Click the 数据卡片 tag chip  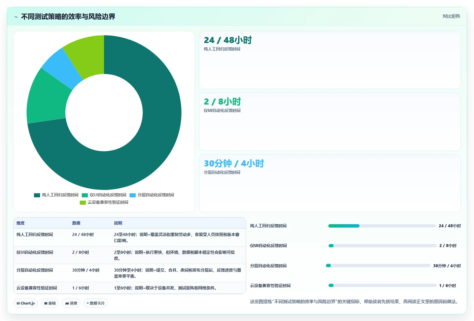96,303
